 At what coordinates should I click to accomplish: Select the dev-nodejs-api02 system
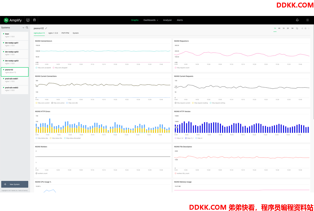coord(15,54)
